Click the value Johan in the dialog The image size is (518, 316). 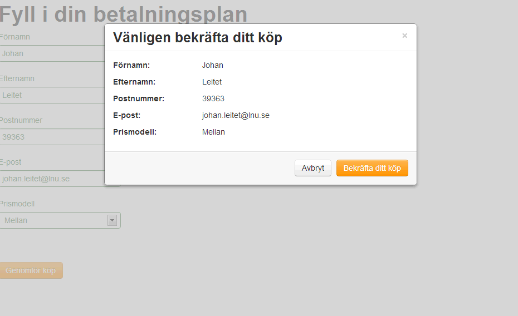click(213, 65)
